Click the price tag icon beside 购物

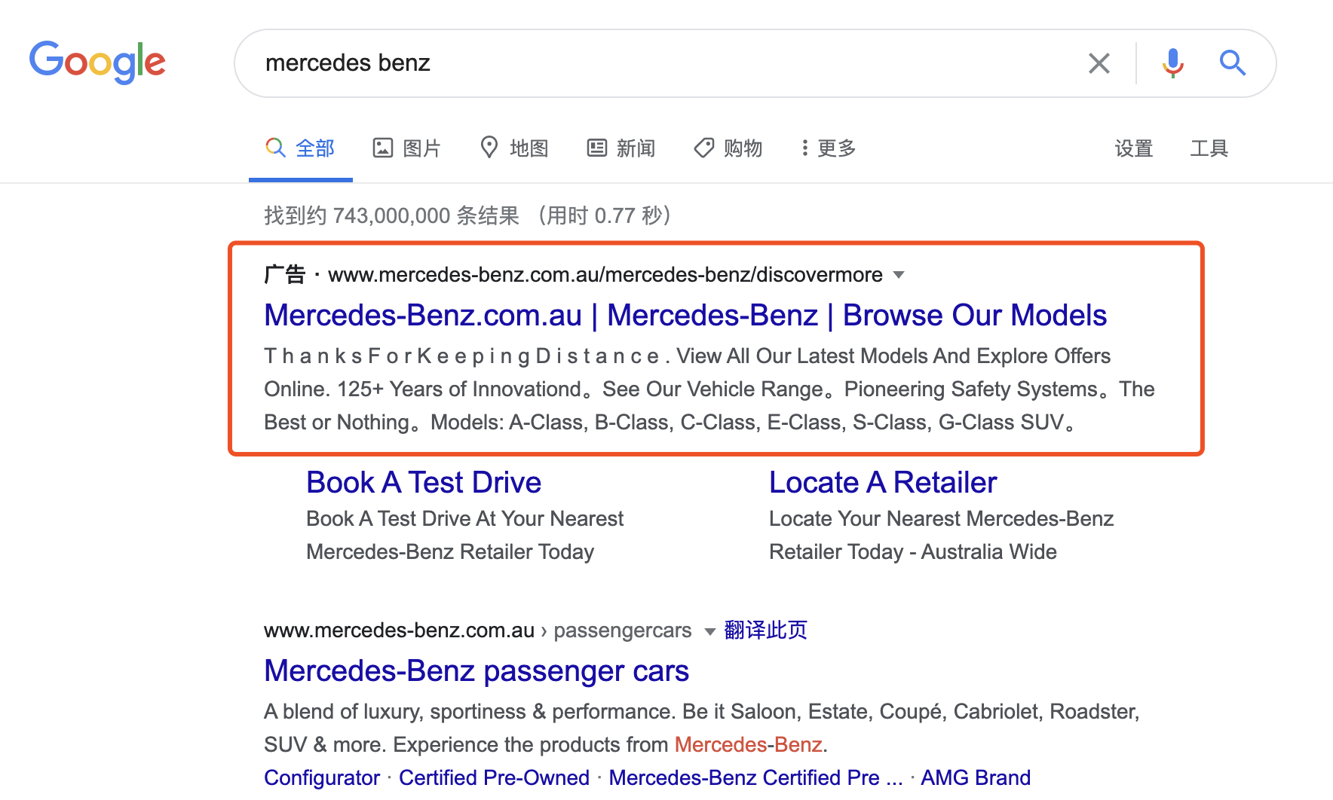pyautogui.click(x=704, y=148)
